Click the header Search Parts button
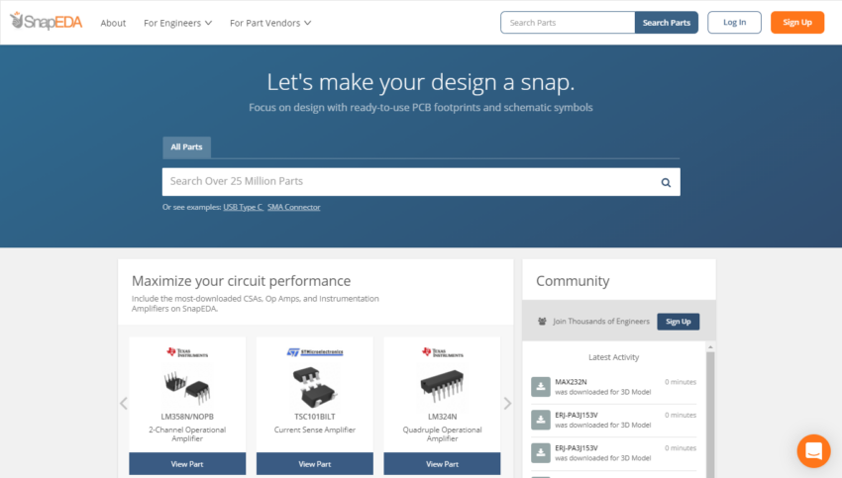Image resolution: width=842 pixels, height=478 pixels. click(667, 23)
